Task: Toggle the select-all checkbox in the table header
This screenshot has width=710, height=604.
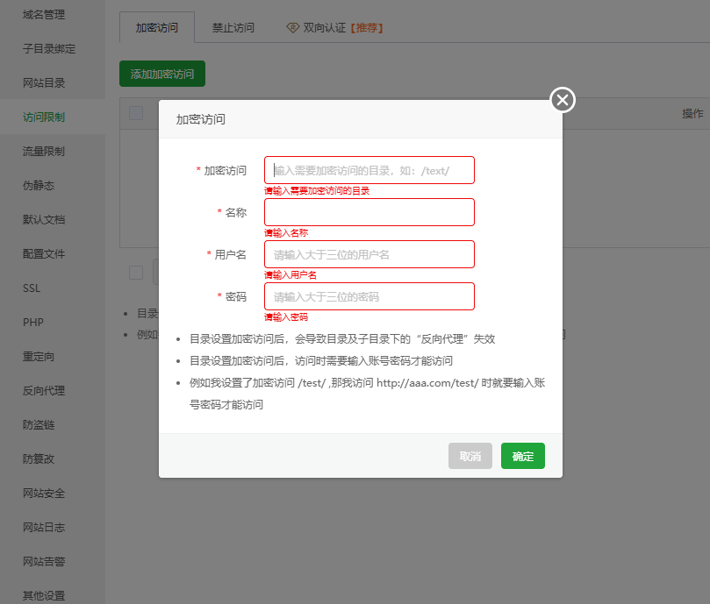Action: (136, 113)
